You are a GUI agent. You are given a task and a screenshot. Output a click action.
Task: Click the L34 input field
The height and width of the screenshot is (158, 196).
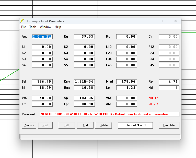click(x=126, y=59)
